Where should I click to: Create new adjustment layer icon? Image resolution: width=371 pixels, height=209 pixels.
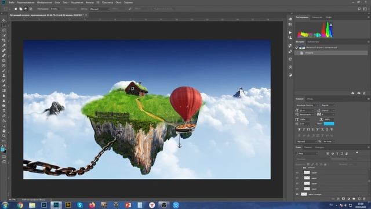348,199
